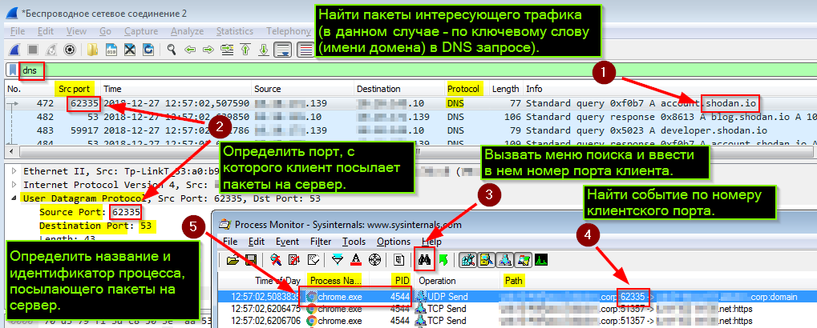The image size is (817, 328).
Task: Select include-process-from-window target icon
Action: point(374,259)
